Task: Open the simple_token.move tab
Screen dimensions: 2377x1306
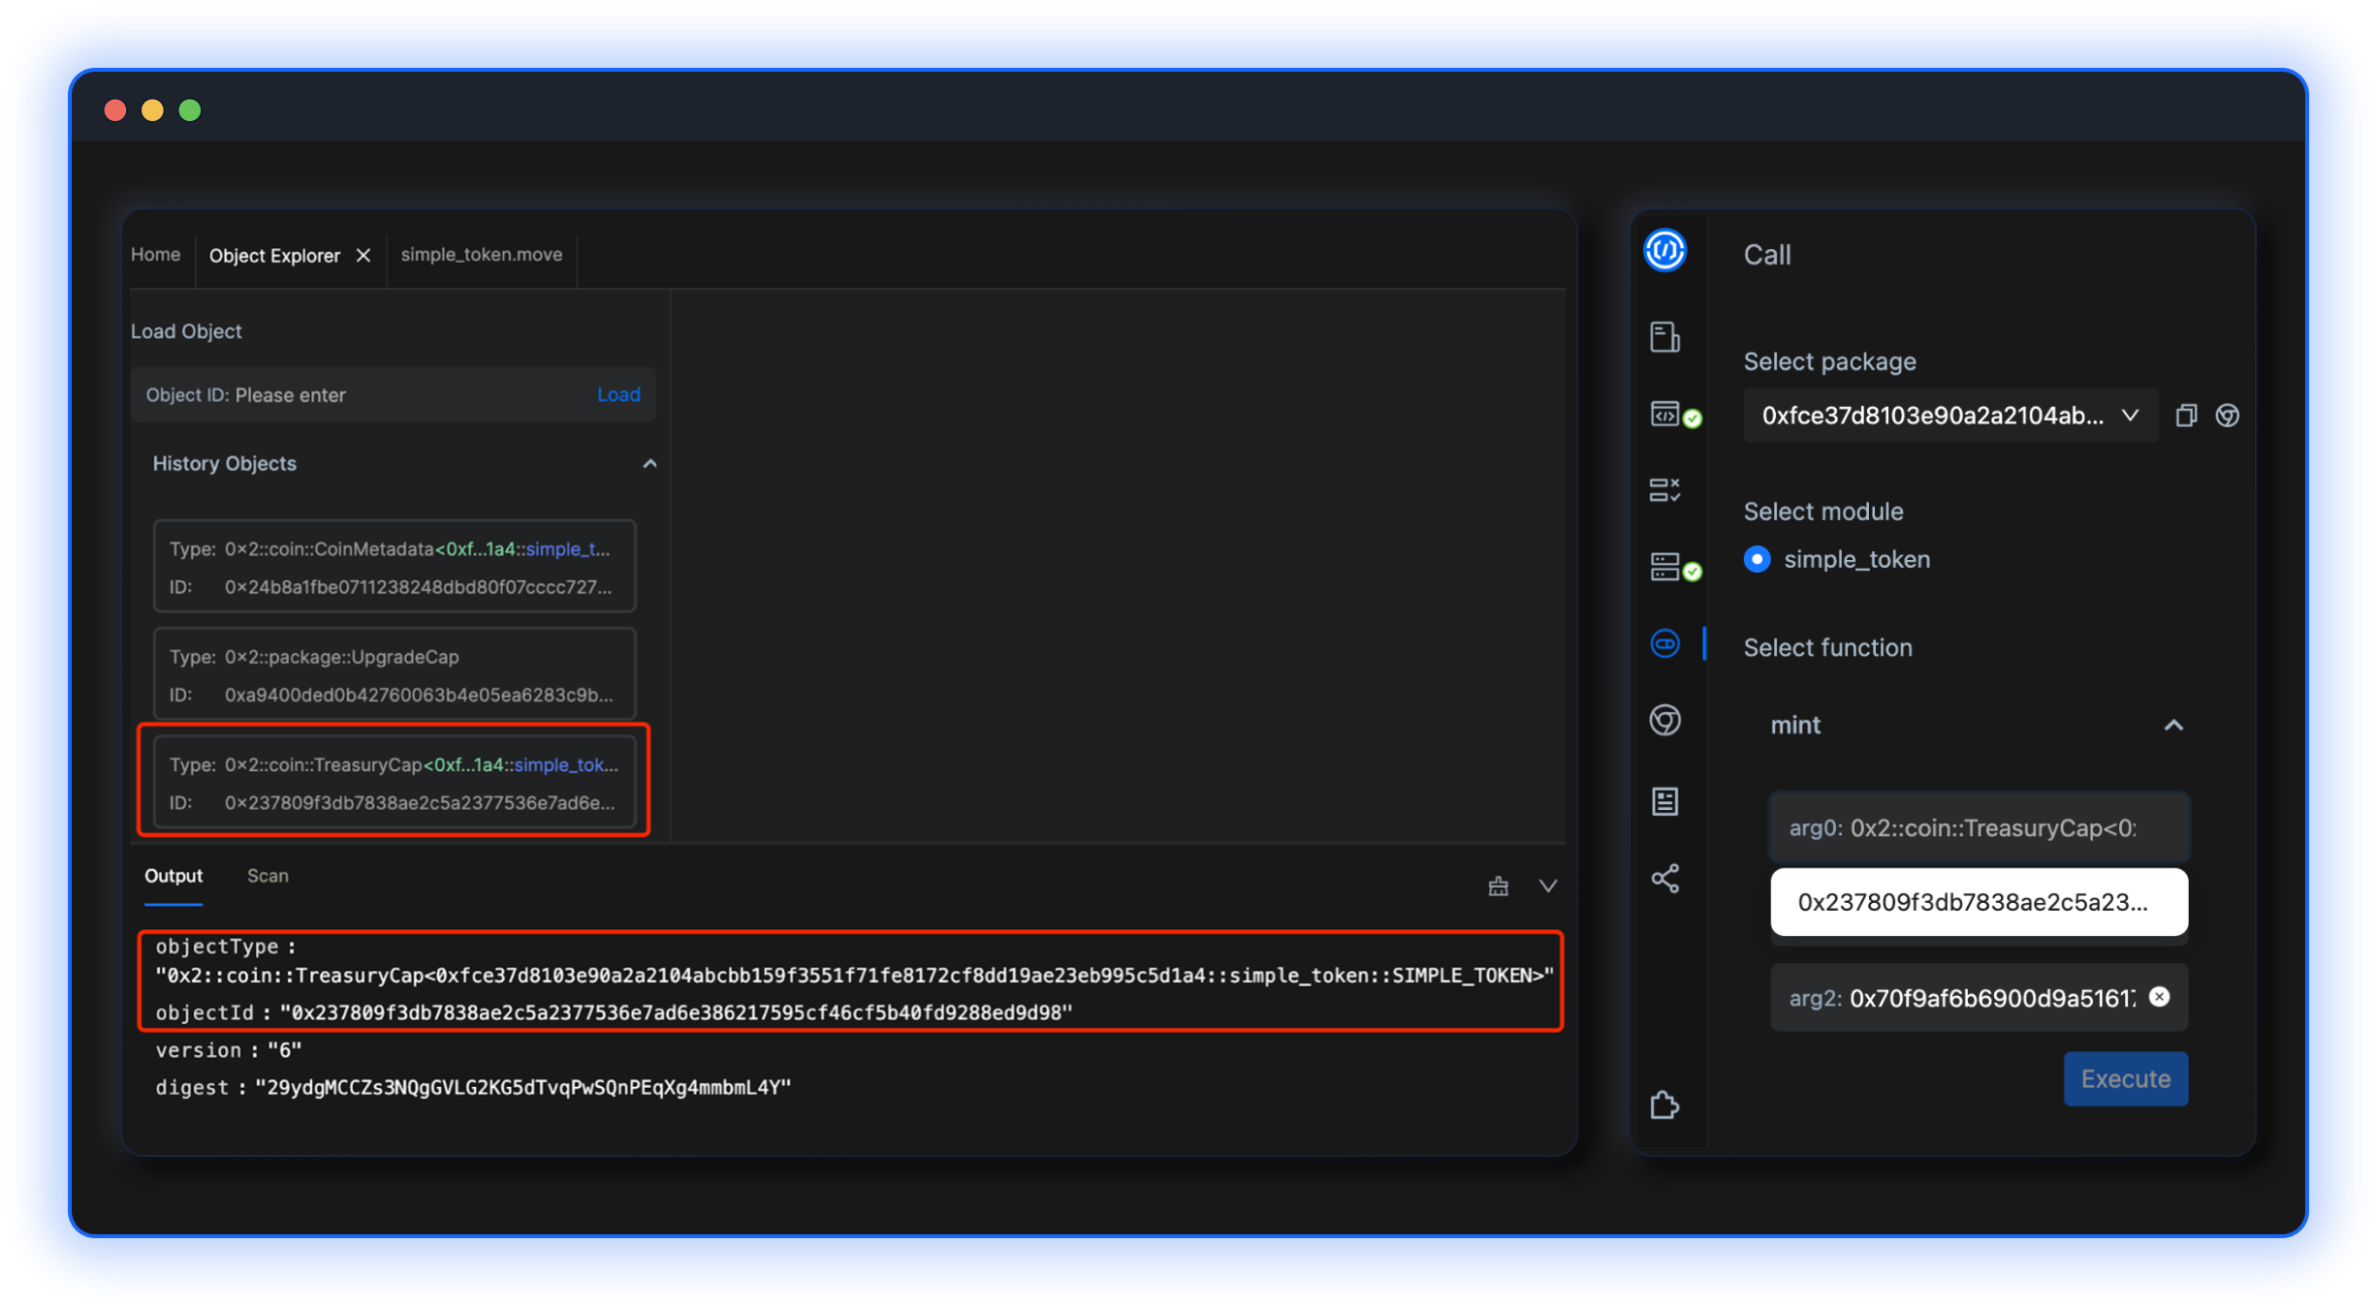Action: coord(481,255)
